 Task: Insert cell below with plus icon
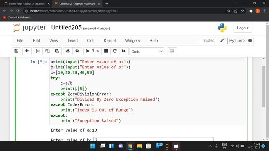tap(27, 51)
